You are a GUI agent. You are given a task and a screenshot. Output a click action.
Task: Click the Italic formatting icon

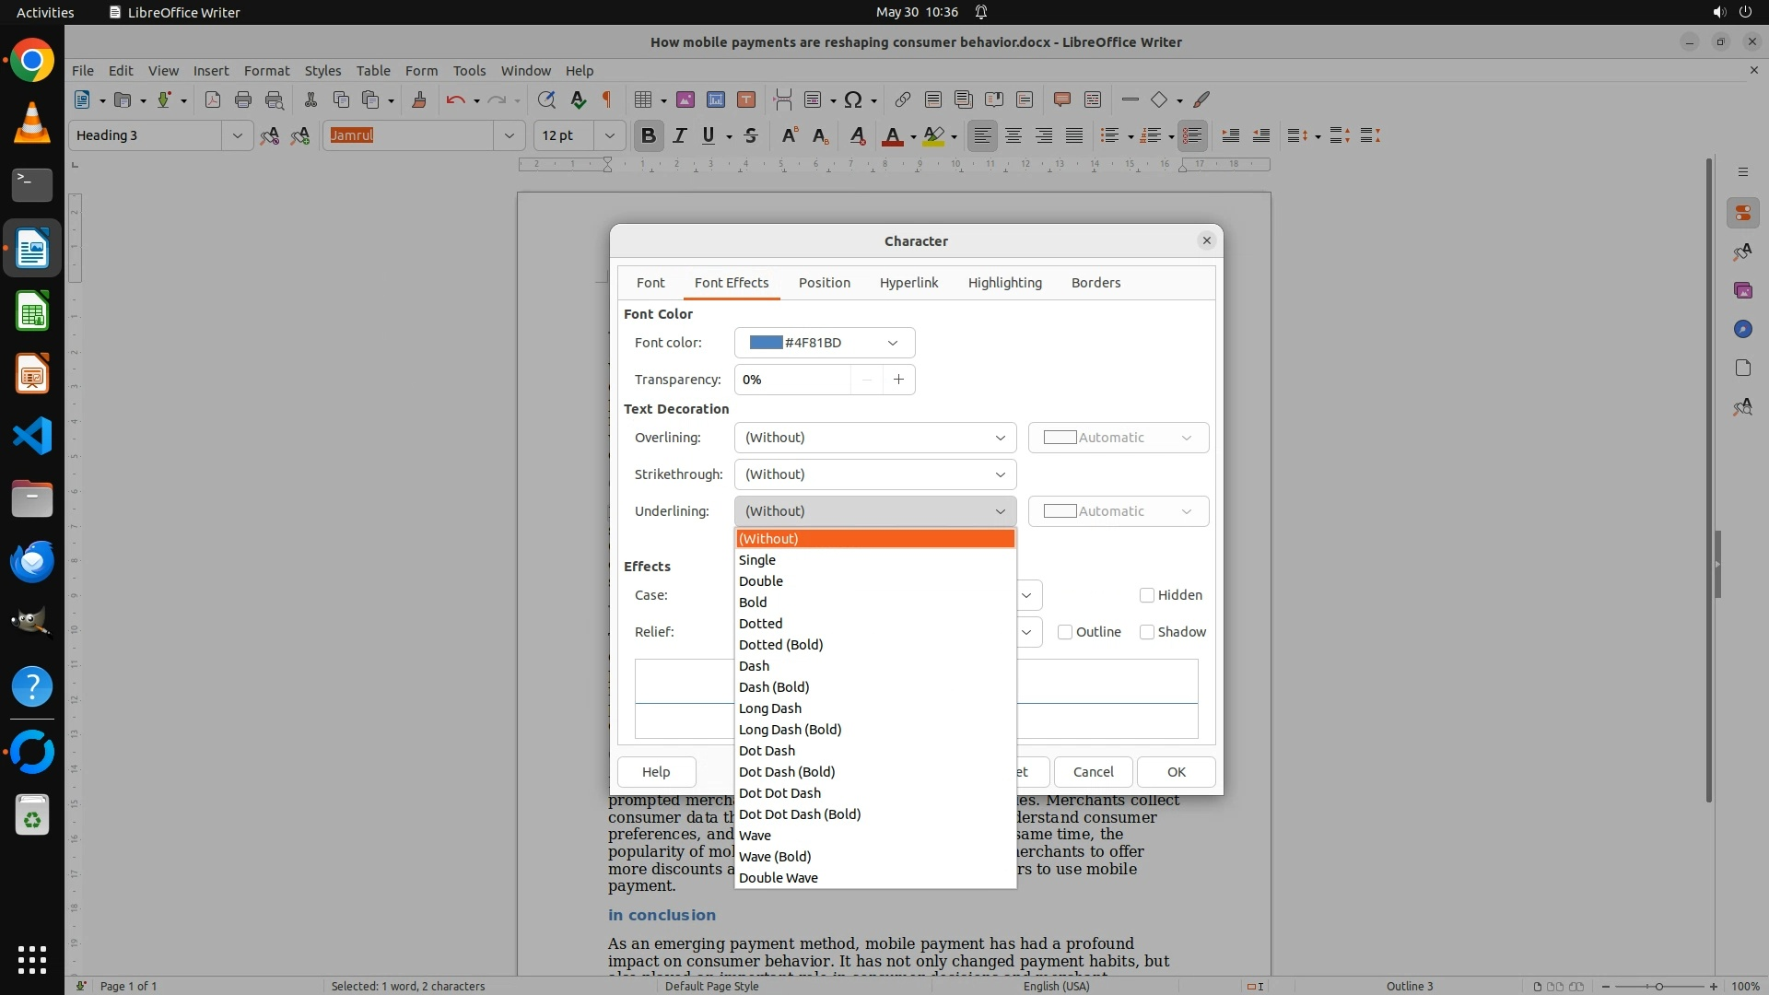679,135
